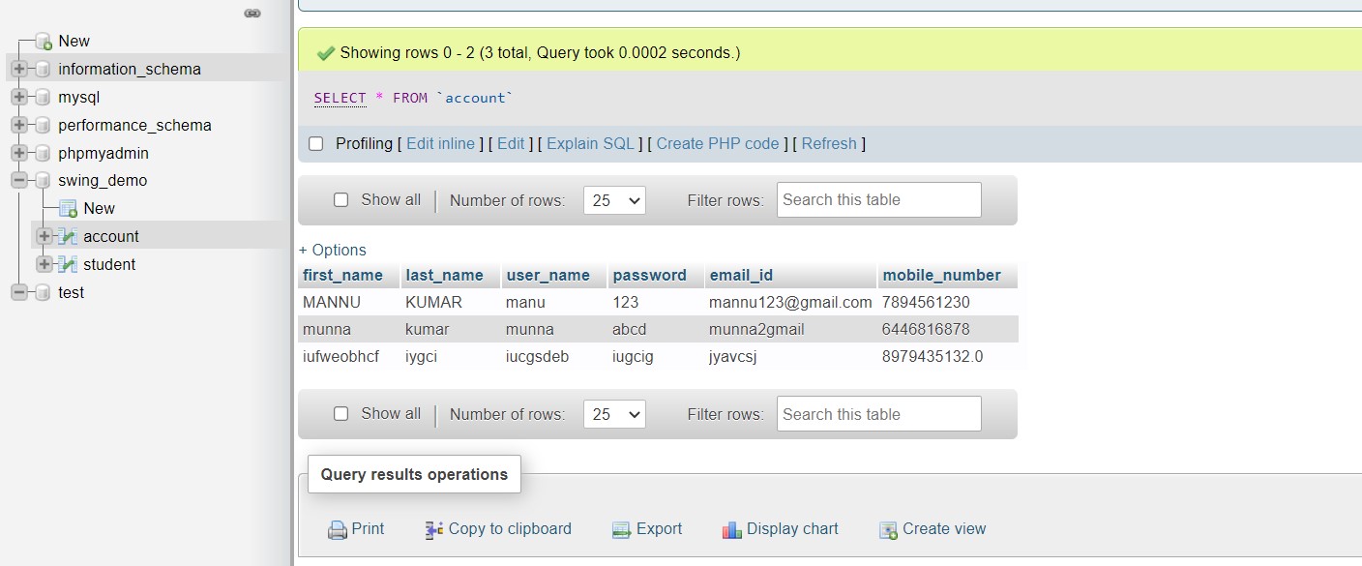Select the information_schema database in sidebar
1362x566 pixels.
[132, 68]
